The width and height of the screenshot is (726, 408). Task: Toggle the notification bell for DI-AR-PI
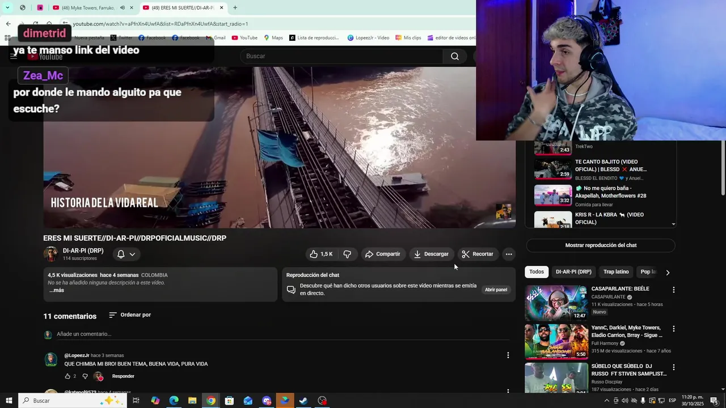pyautogui.click(x=126, y=254)
